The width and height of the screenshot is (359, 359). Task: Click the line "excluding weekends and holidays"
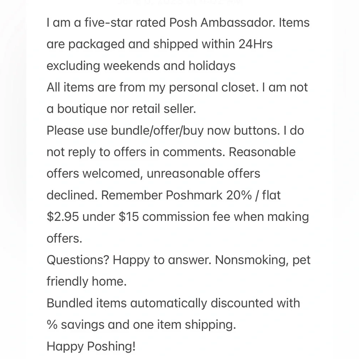(141, 66)
